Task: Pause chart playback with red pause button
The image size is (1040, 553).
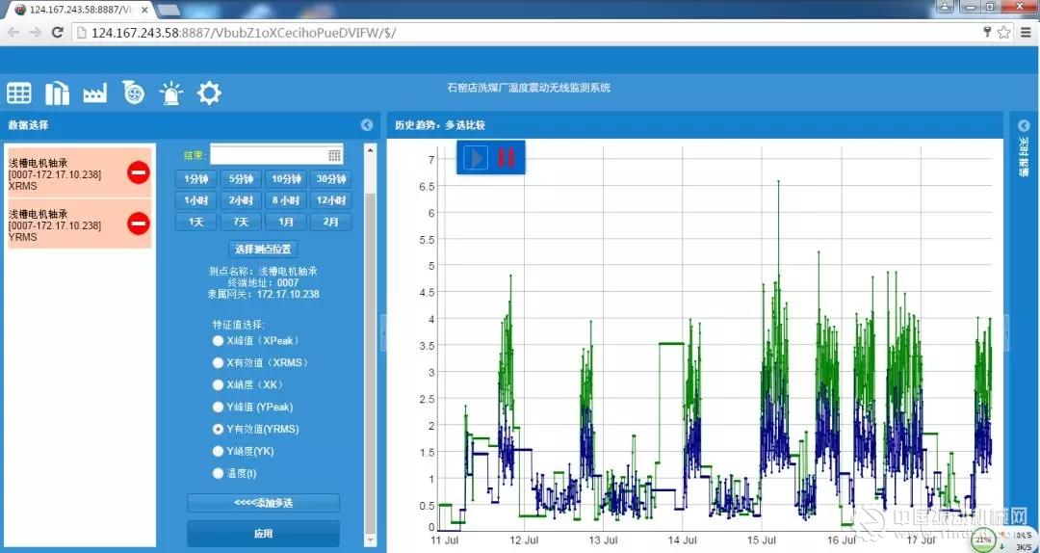Action: pyautogui.click(x=506, y=158)
